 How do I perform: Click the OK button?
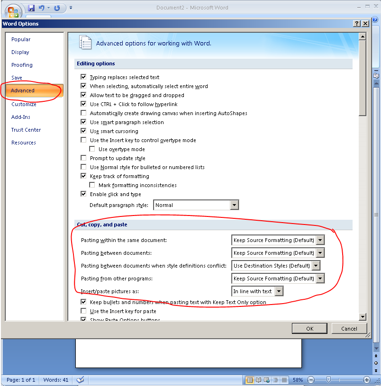click(309, 329)
